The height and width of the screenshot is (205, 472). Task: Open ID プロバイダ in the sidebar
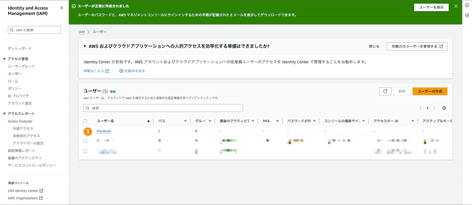pyautogui.click(x=18, y=96)
